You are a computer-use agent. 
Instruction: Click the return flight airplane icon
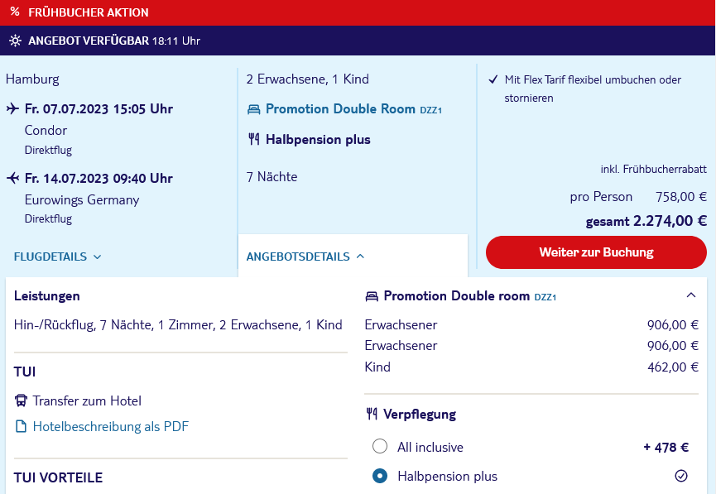(x=12, y=178)
